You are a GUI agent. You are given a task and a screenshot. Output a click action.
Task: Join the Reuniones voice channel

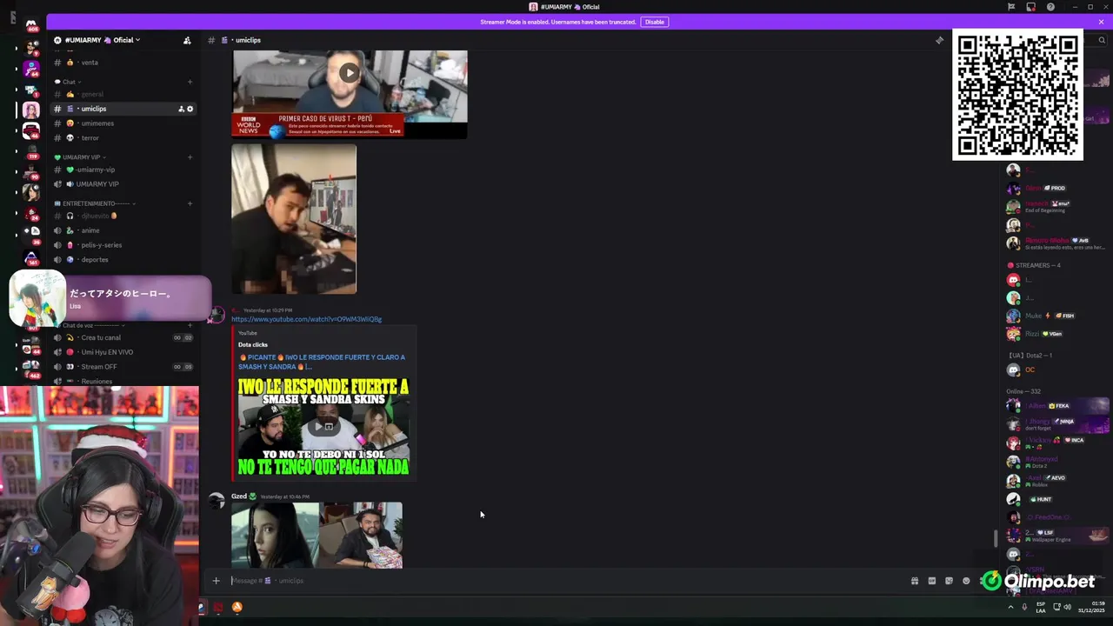[122, 381]
